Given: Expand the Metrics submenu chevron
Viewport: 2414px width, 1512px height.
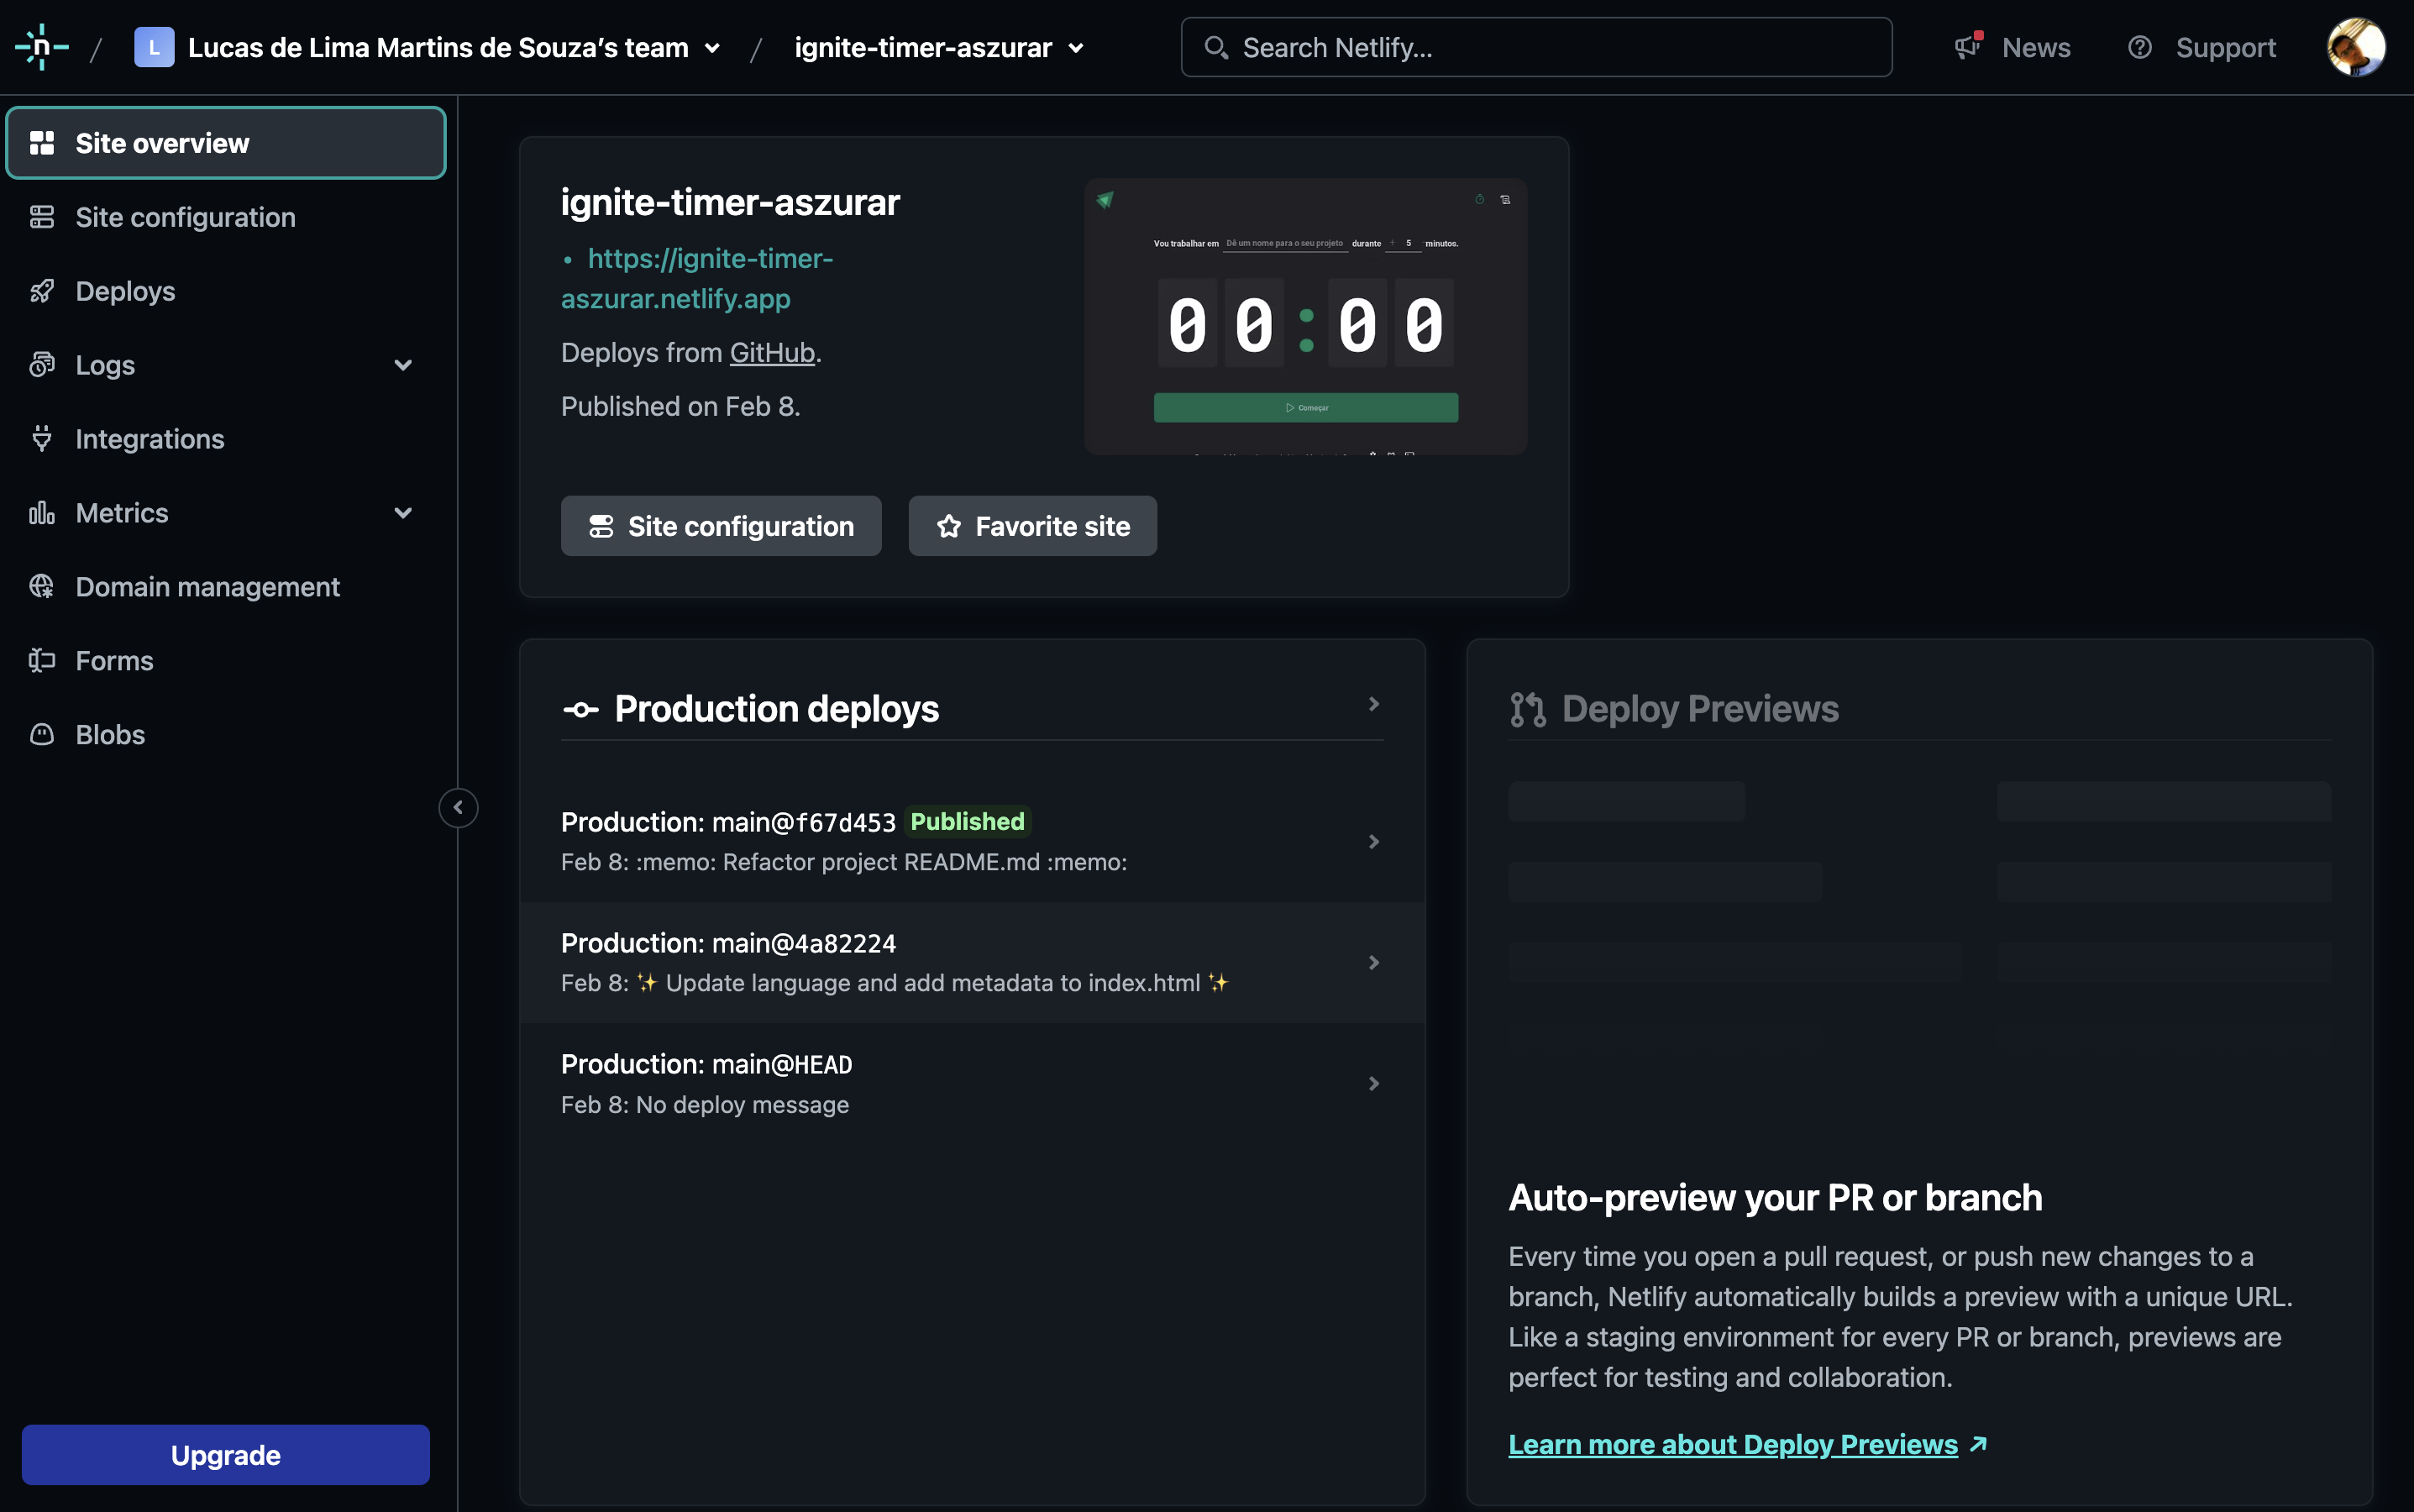Looking at the screenshot, I should (x=403, y=513).
